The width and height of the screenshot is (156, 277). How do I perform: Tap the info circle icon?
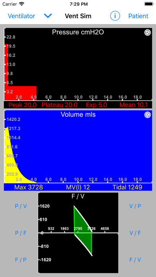point(115,16)
